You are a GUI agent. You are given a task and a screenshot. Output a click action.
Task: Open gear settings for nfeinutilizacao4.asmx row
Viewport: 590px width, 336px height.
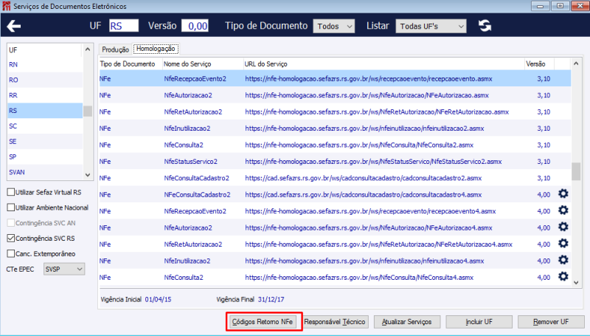click(563, 260)
